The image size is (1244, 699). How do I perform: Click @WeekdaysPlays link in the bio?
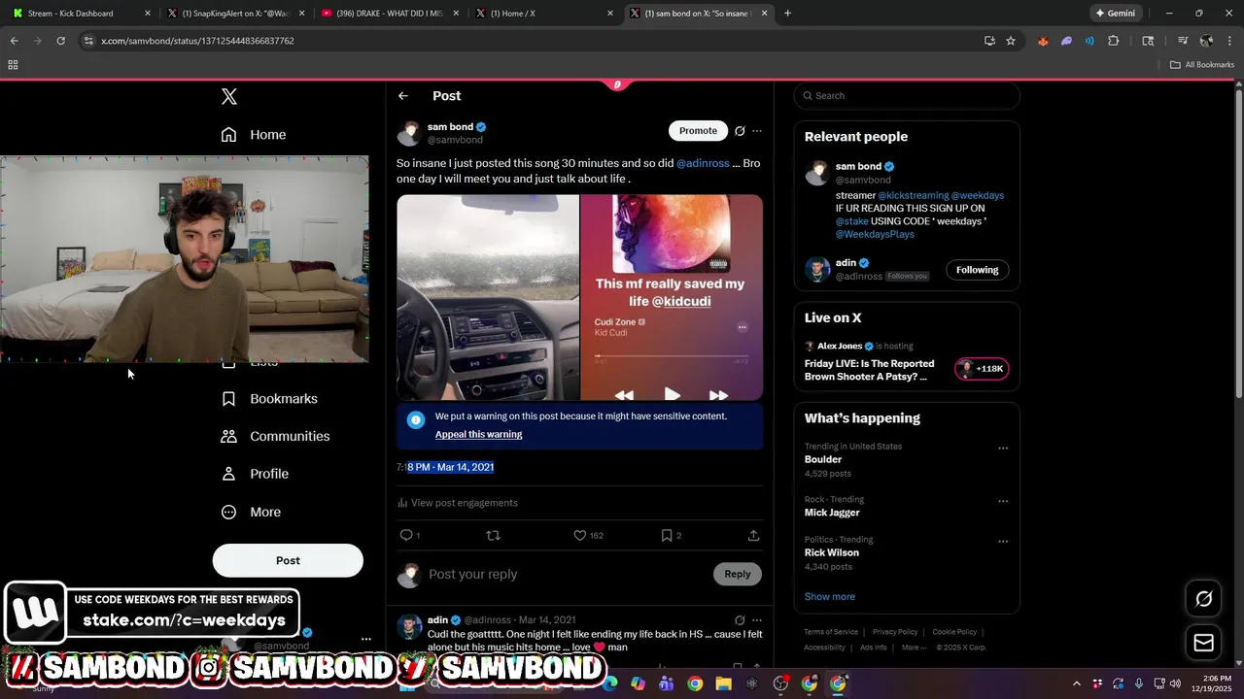(x=875, y=234)
